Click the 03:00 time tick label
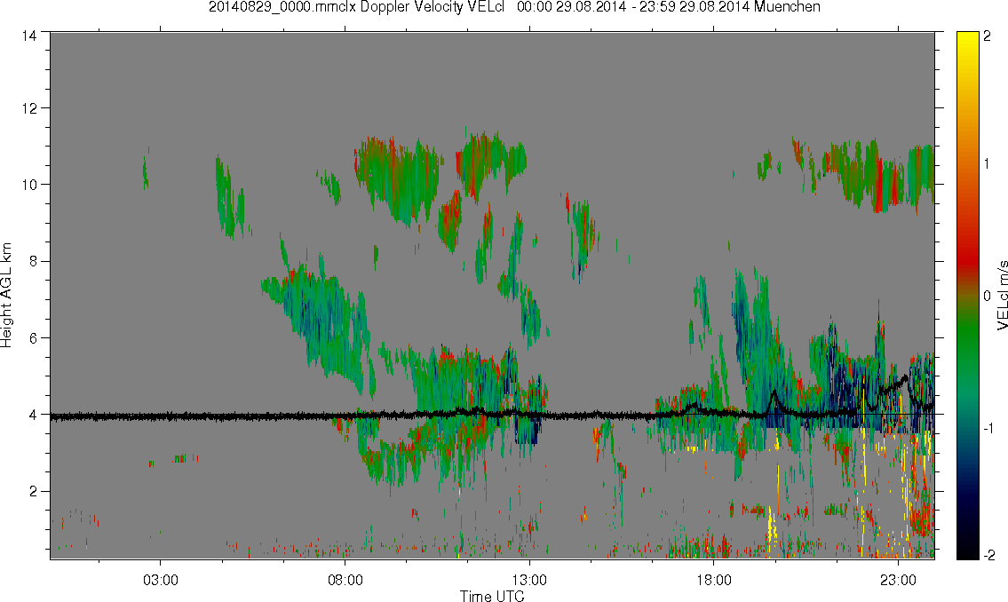The width and height of the screenshot is (1008, 602). click(x=160, y=580)
